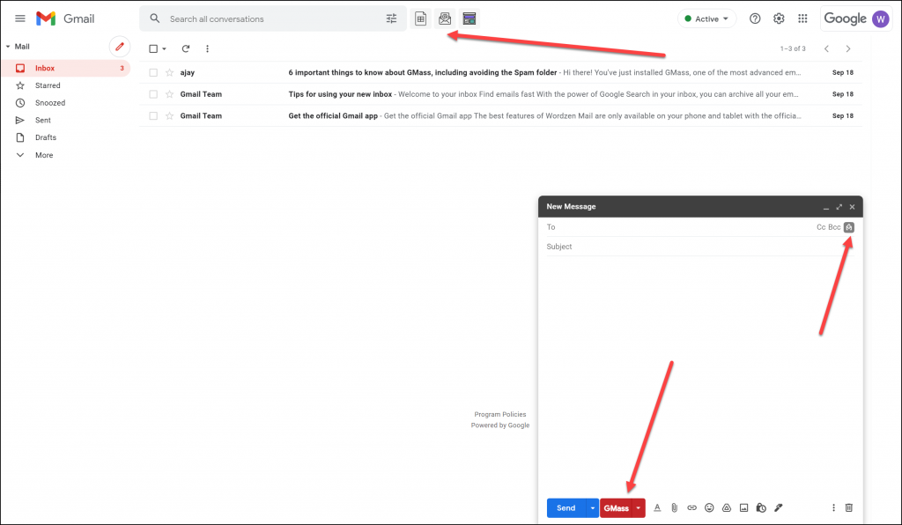Go to older messages arrow
This screenshot has height=525, width=902.
pos(848,48)
